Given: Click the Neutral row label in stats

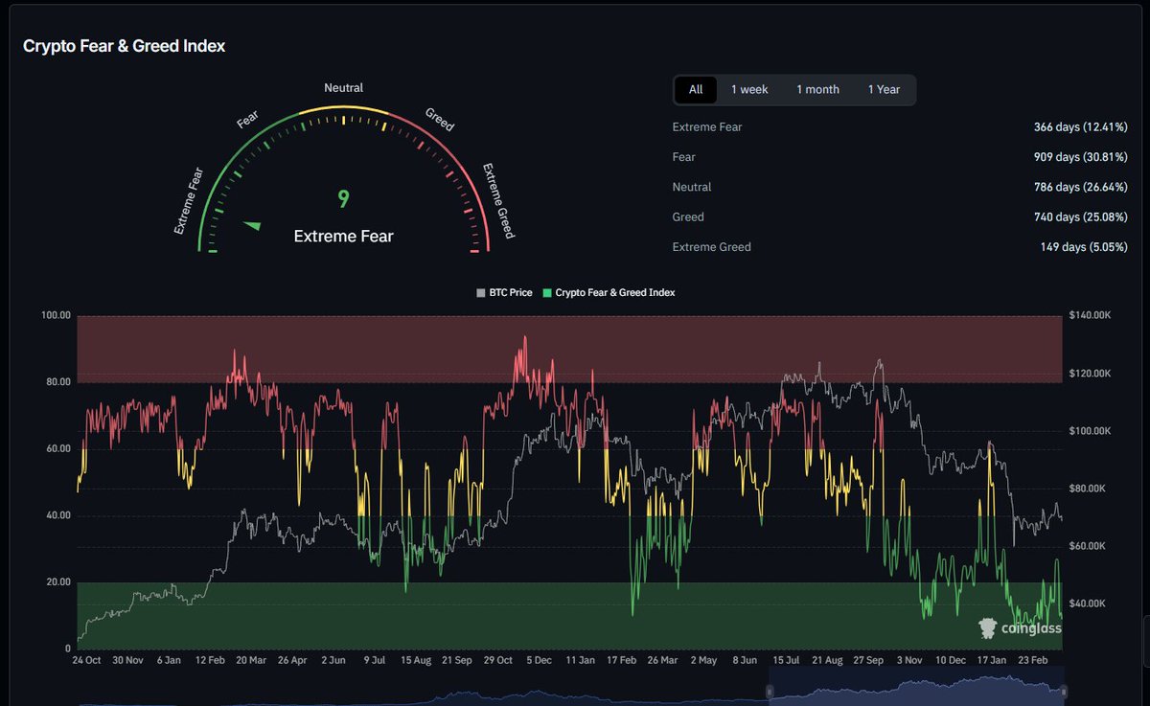Looking at the screenshot, I should coord(692,187).
